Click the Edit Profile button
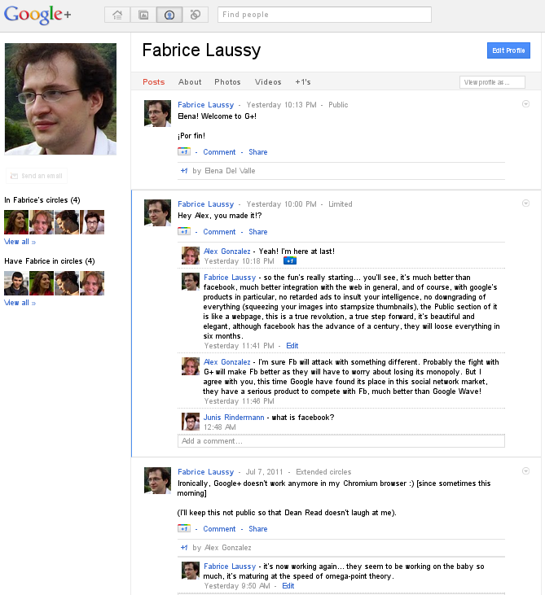This screenshot has width=545, height=595. [508, 50]
